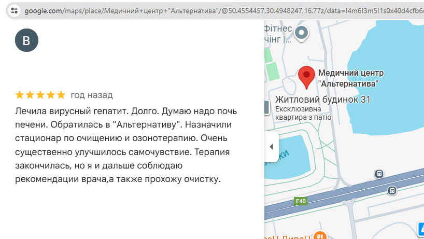Click review text starting 'Лечила вирусный гепатит'
This screenshot has height=239, width=424.
click(x=126, y=145)
